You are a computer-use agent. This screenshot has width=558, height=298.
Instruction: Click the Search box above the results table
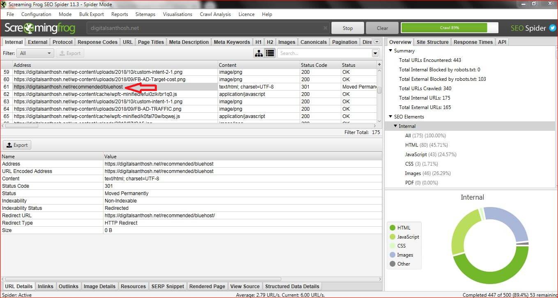click(324, 53)
